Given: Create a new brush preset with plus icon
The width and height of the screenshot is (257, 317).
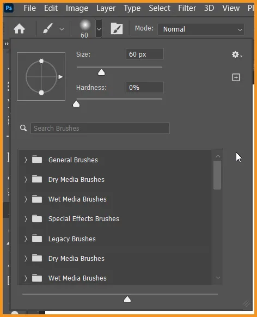Looking at the screenshot, I should coord(236,77).
